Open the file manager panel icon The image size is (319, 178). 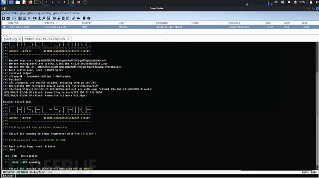coord(18,2)
